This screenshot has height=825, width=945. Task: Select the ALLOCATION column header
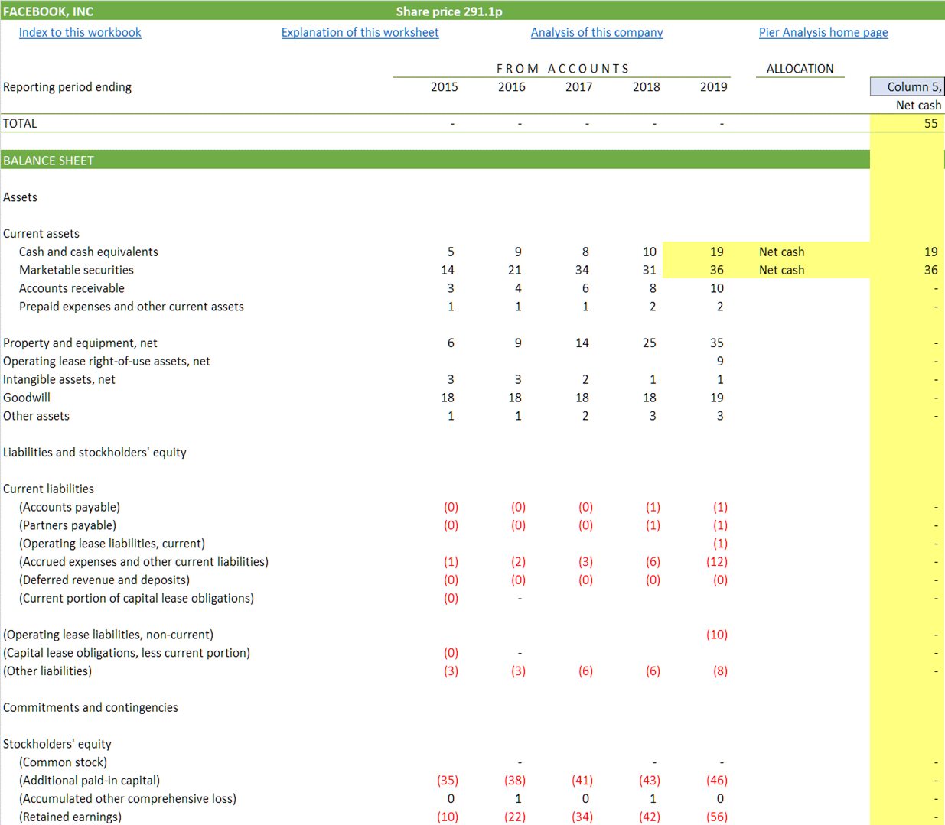pyautogui.click(x=800, y=69)
